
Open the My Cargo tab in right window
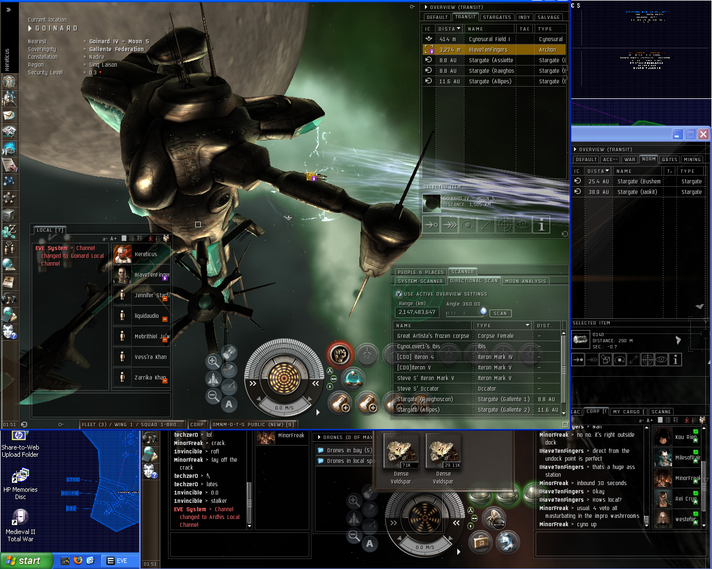[629, 412]
